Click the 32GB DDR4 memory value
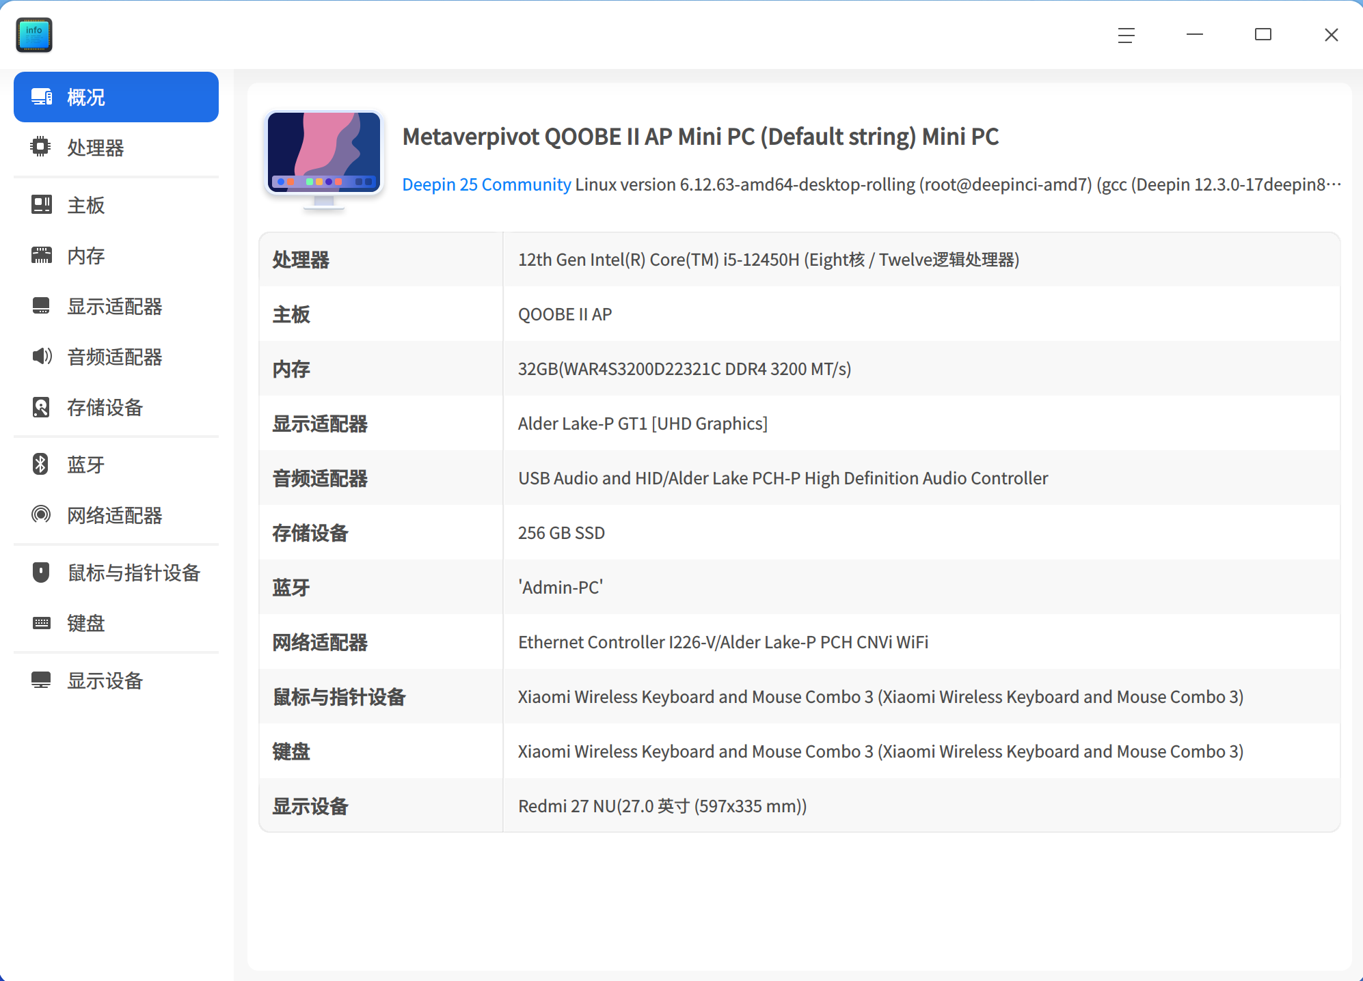 pyautogui.click(x=684, y=369)
